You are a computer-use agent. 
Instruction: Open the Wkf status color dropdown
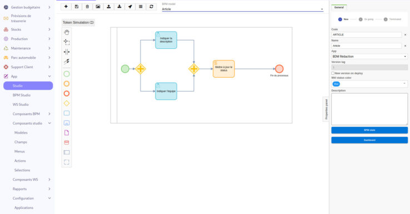pyautogui.click(x=369, y=84)
